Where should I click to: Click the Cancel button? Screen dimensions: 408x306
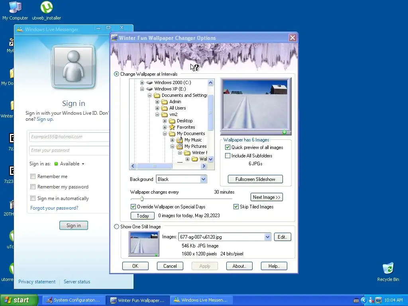[x=170, y=266]
